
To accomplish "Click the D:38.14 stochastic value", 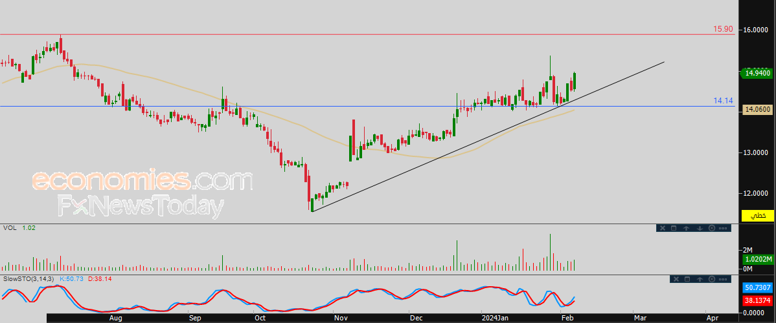I will click(x=101, y=279).
